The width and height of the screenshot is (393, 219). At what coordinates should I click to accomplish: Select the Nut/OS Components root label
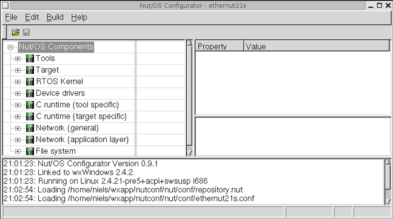tap(56, 47)
